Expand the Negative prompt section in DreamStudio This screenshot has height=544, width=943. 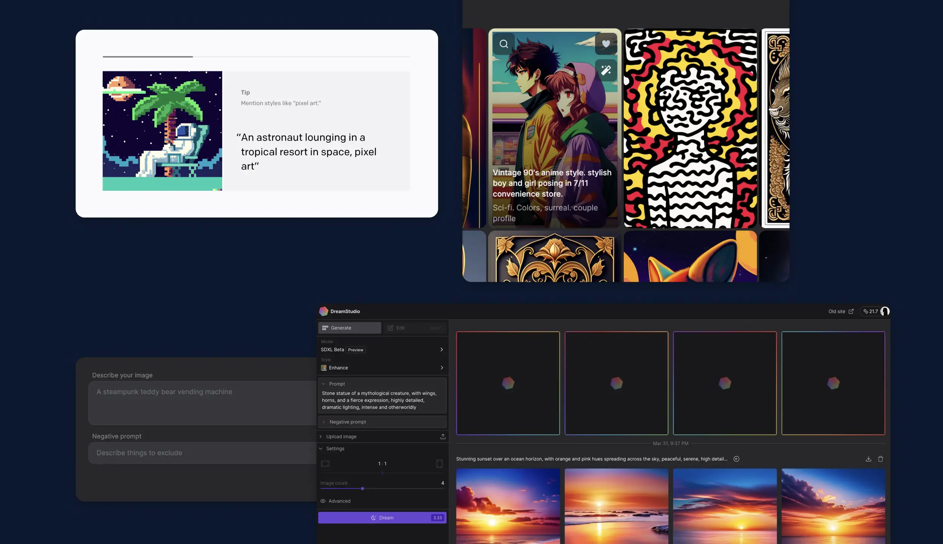382,422
